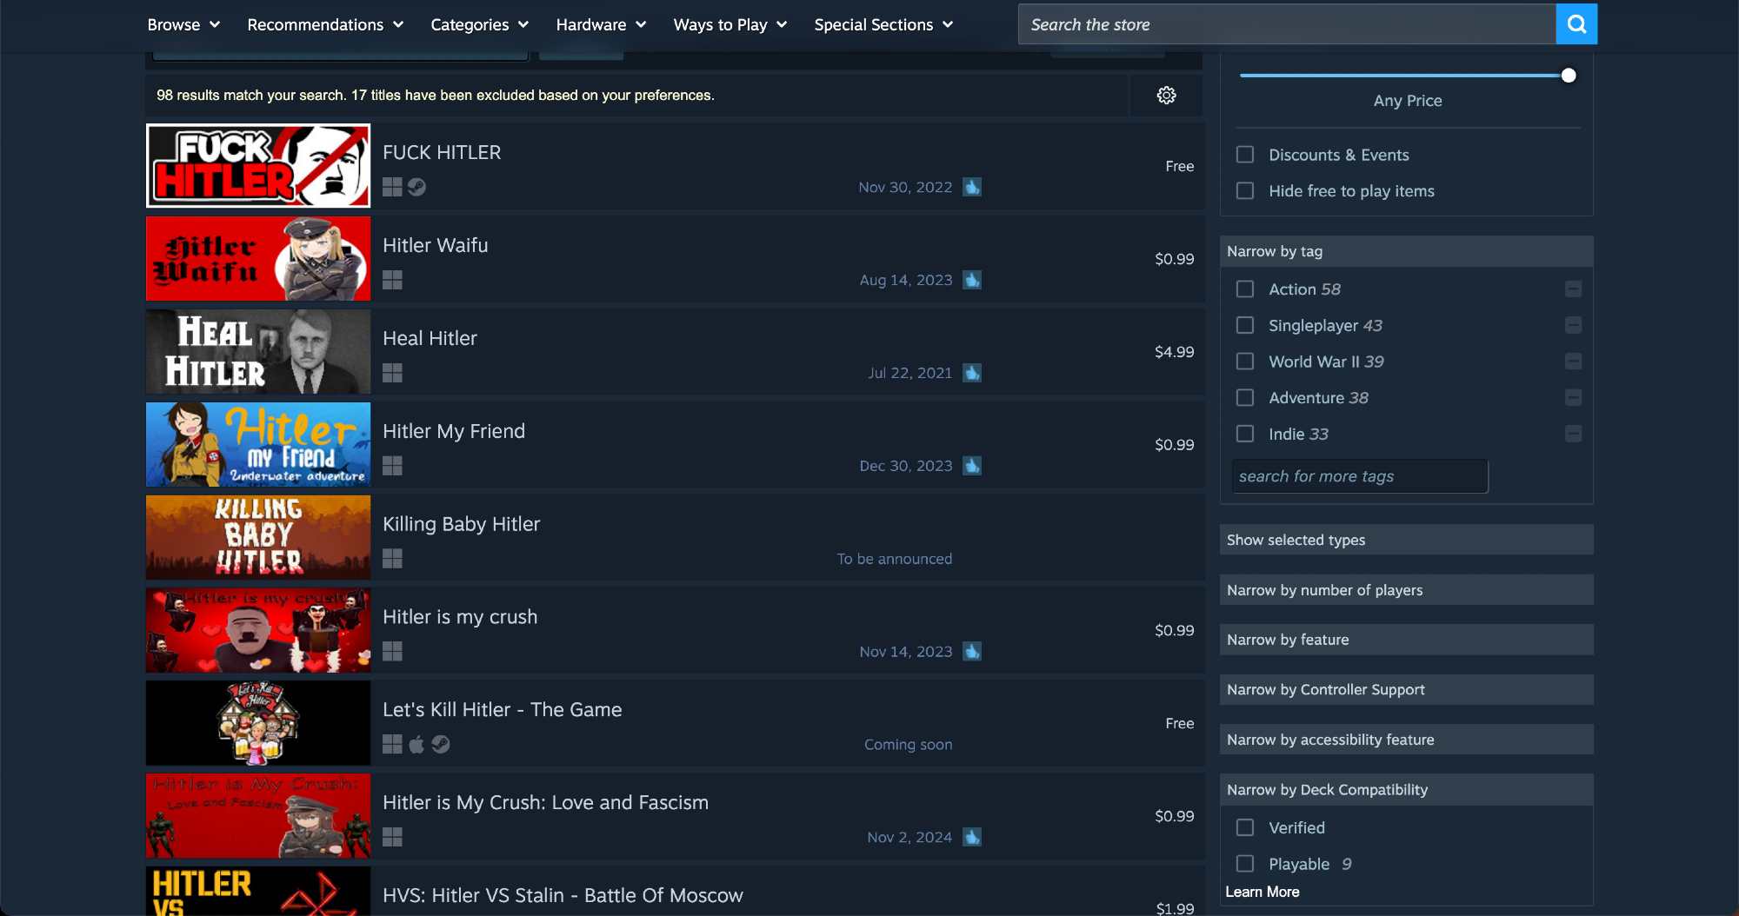Expand Narrow by number of players
This screenshot has height=916, width=1739.
1405,590
